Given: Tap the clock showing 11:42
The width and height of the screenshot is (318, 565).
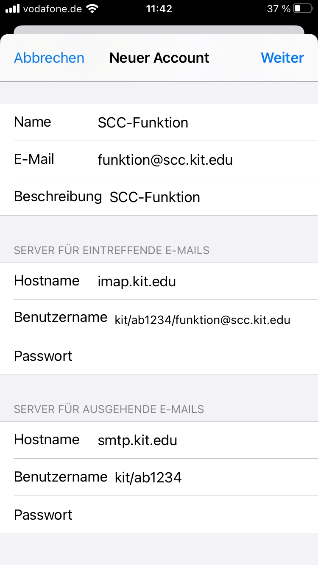Looking at the screenshot, I should point(159,9).
